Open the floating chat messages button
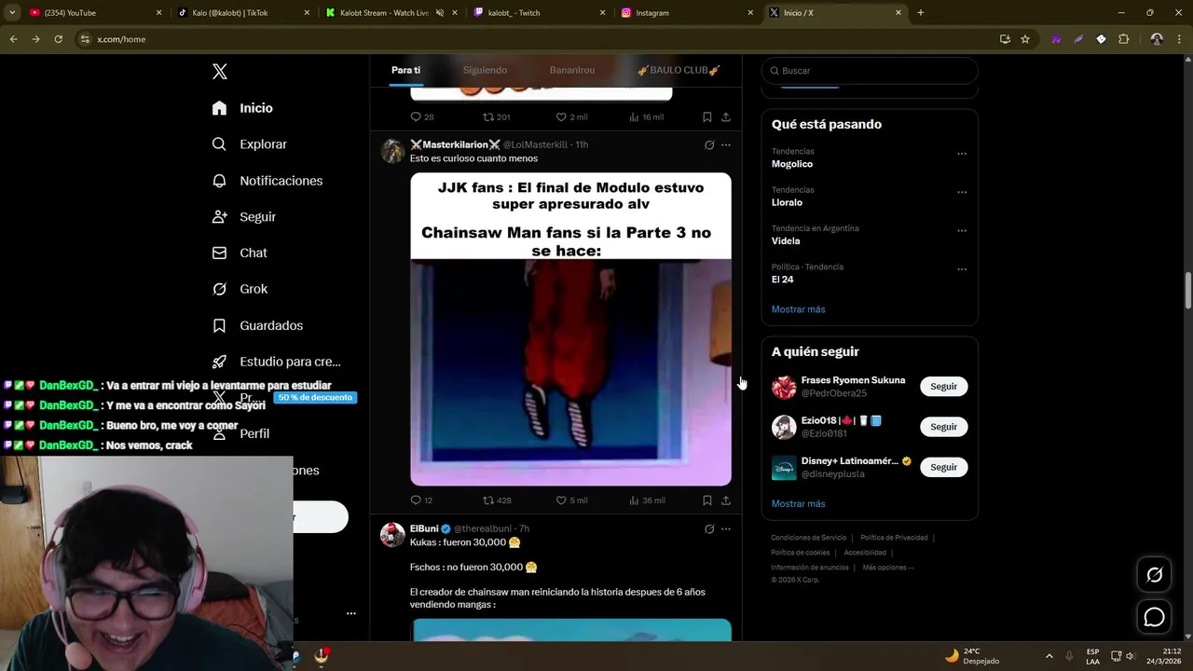The height and width of the screenshot is (671, 1193). 1154,617
